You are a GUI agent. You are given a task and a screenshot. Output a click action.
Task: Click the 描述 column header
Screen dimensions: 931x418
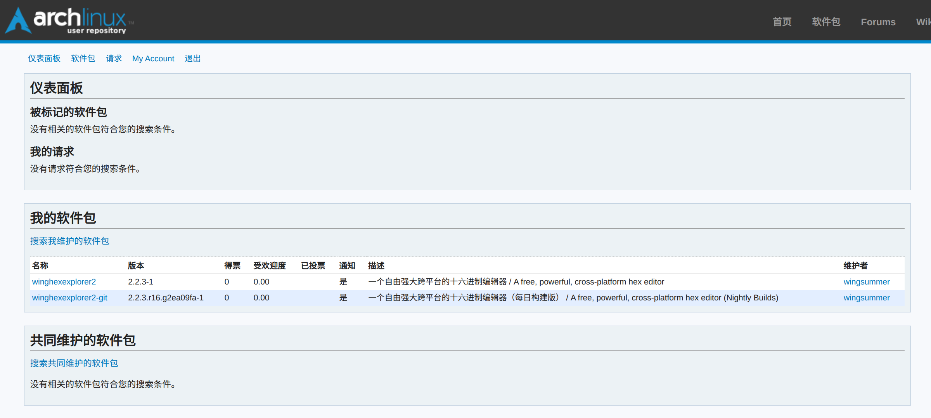click(376, 265)
